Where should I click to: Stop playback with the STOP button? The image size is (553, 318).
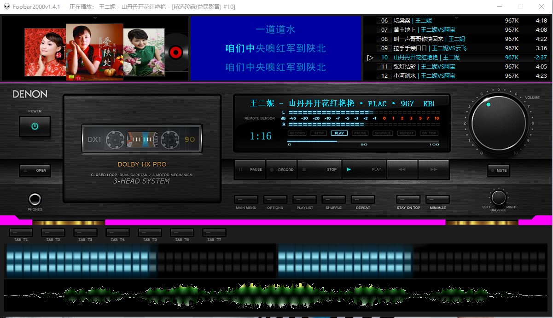tap(320, 169)
